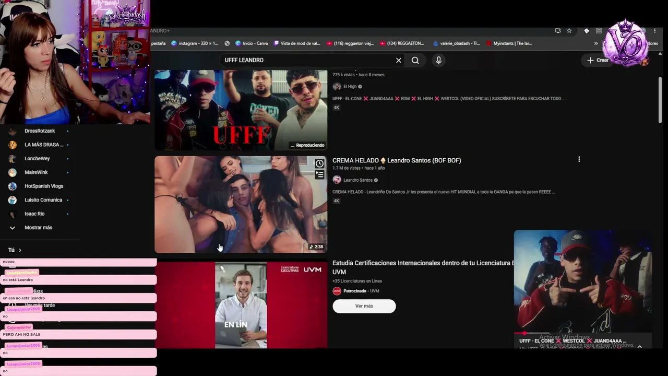
Task: Click the first 4K badge under UFFF video
Action: pyautogui.click(x=337, y=108)
